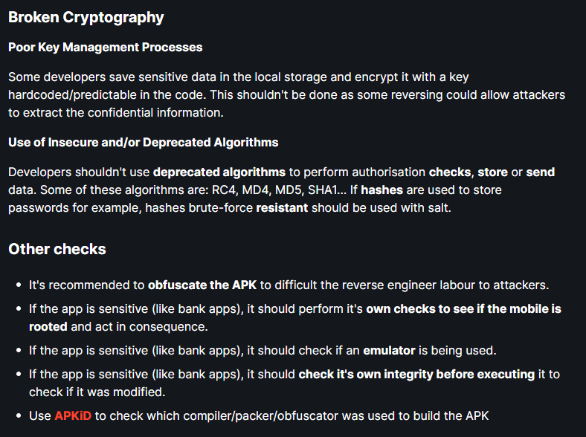Click Use of Insecure and/or Deprecated Algorithms subheading

(x=143, y=142)
